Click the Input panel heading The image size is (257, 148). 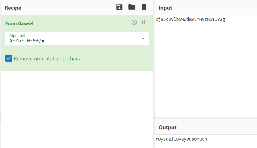(165, 8)
